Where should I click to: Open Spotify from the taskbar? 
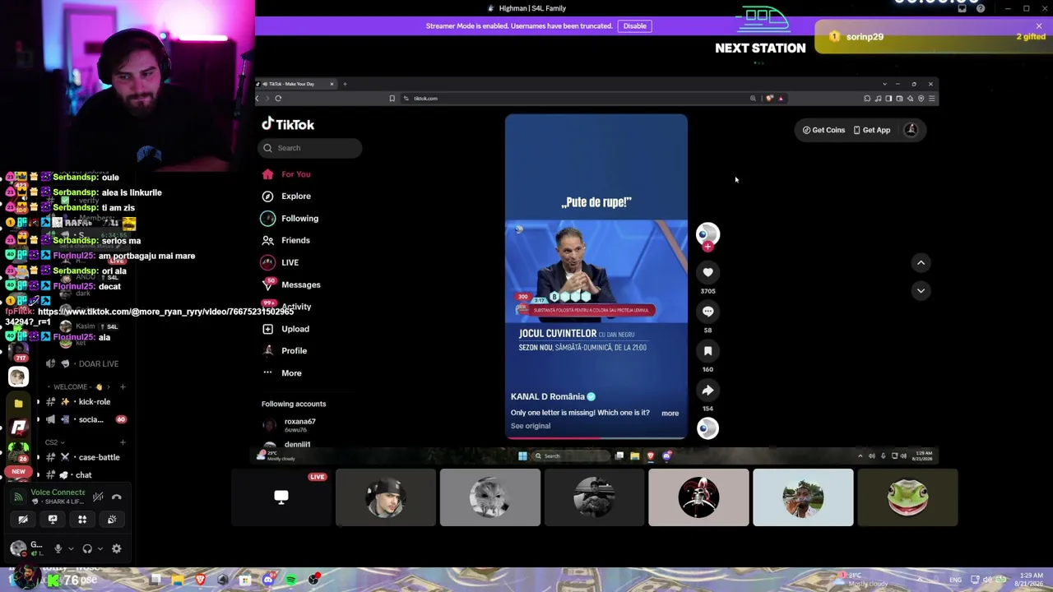(x=290, y=580)
